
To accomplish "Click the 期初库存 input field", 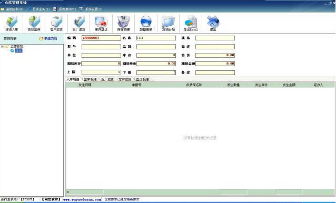I will pyautogui.click(x=101, y=63).
